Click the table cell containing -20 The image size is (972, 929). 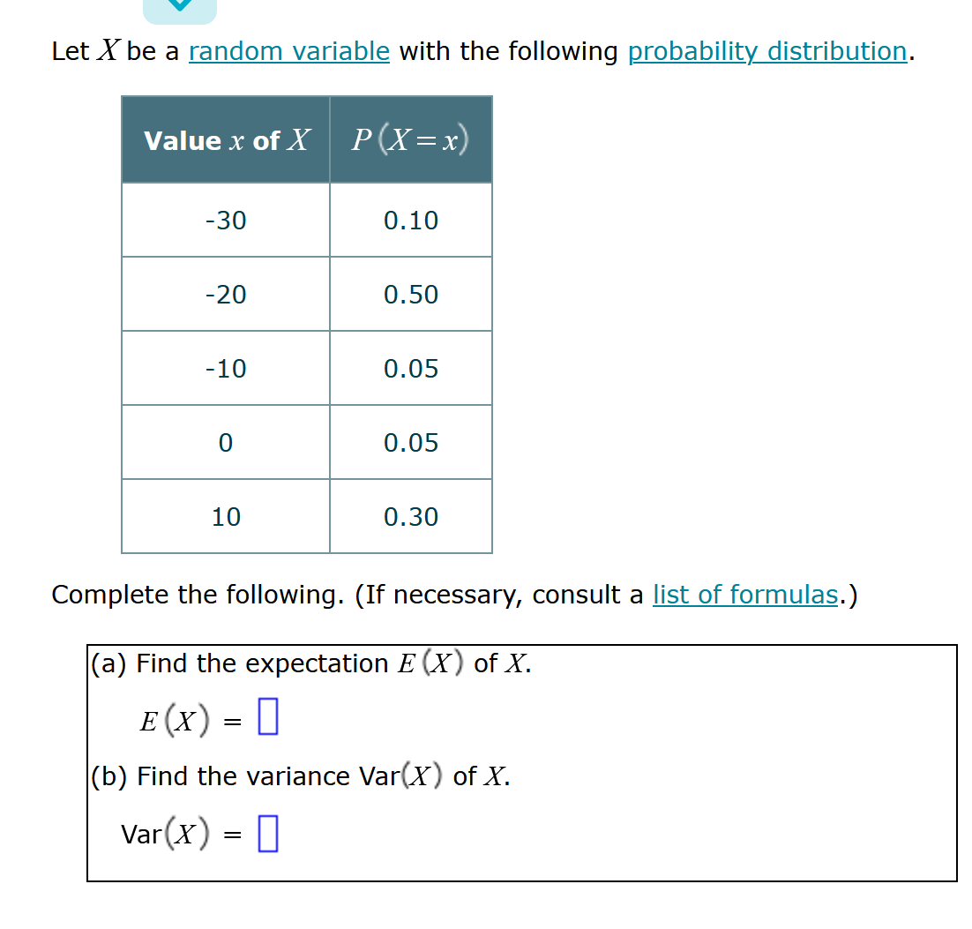(225, 295)
